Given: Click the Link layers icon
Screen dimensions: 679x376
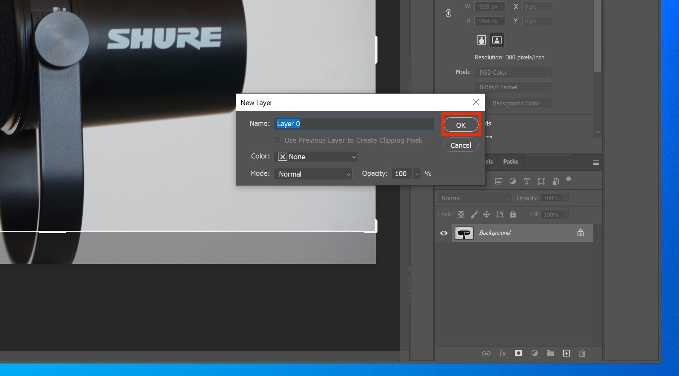Looking at the screenshot, I should 486,353.
